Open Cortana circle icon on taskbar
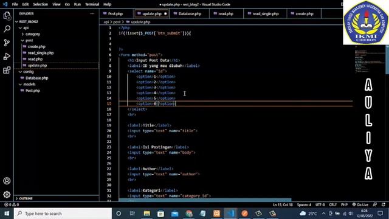Image resolution: width=389 pixels, height=219 pixels. (x=119, y=214)
